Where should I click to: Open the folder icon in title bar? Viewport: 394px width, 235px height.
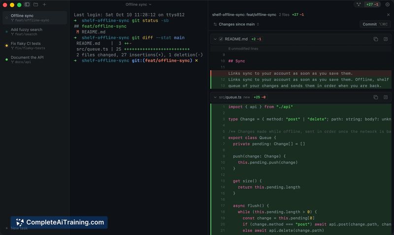35,4
